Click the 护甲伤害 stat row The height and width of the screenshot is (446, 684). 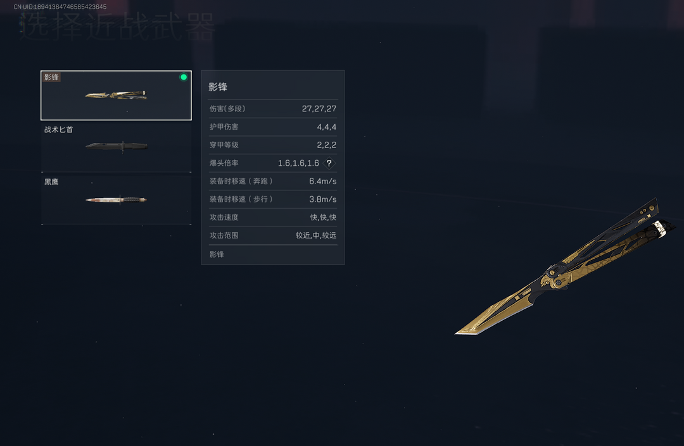[x=273, y=127]
